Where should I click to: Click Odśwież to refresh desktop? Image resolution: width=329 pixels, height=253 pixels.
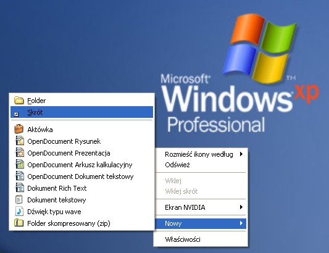tap(201, 165)
